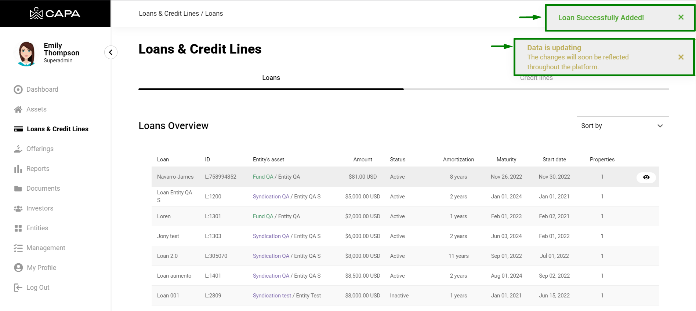Click Emily Thompson's avatar
The image size is (696, 311).
tap(26, 54)
